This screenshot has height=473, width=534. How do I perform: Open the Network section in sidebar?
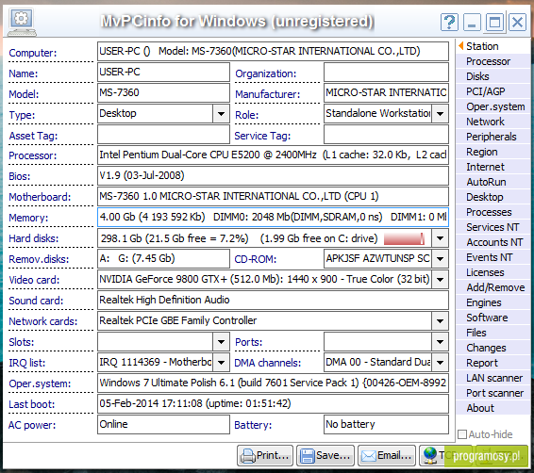tap(492, 122)
